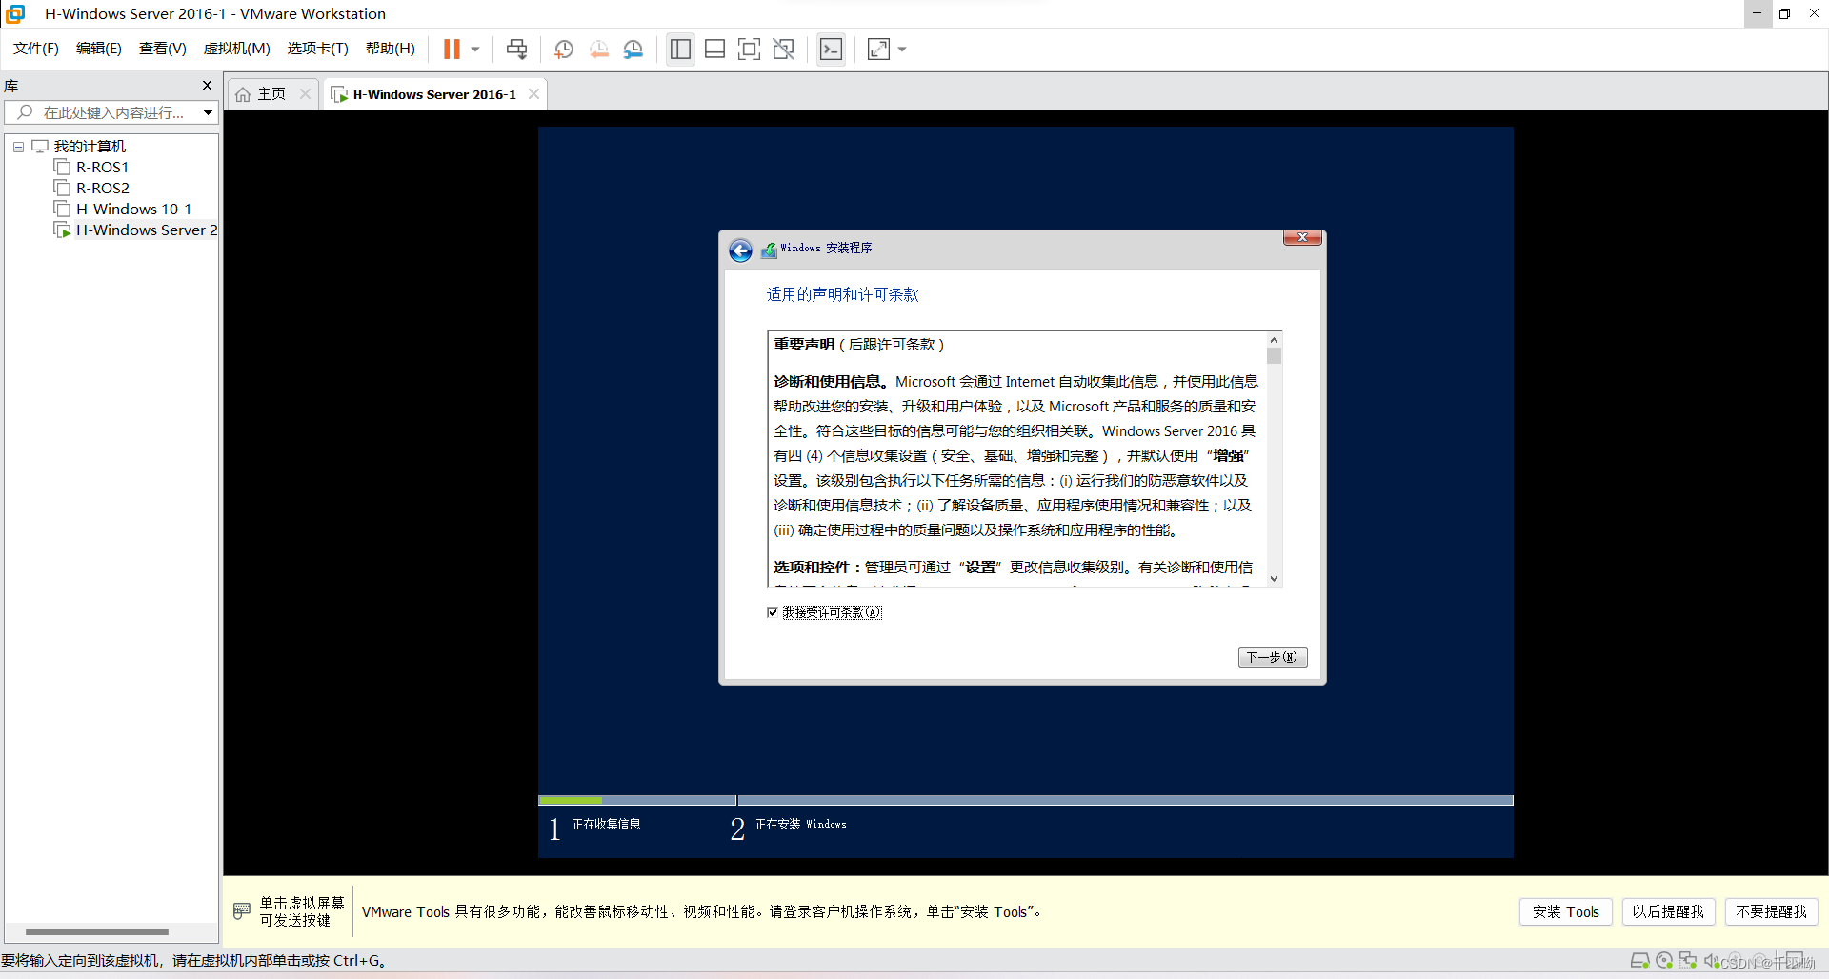Viewport: 1829px width, 979px height.
Task: Click the stretch guest display icon
Action: pyautogui.click(x=878, y=49)
